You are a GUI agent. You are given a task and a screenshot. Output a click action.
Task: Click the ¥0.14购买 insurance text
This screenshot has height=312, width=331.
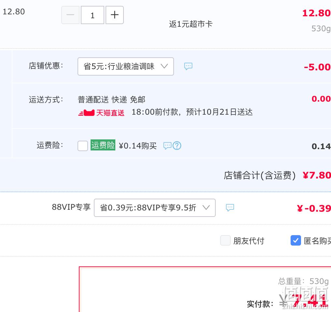point(137,146)
